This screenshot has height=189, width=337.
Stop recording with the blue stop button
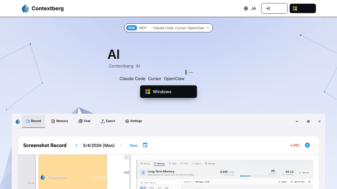(307, 145)
